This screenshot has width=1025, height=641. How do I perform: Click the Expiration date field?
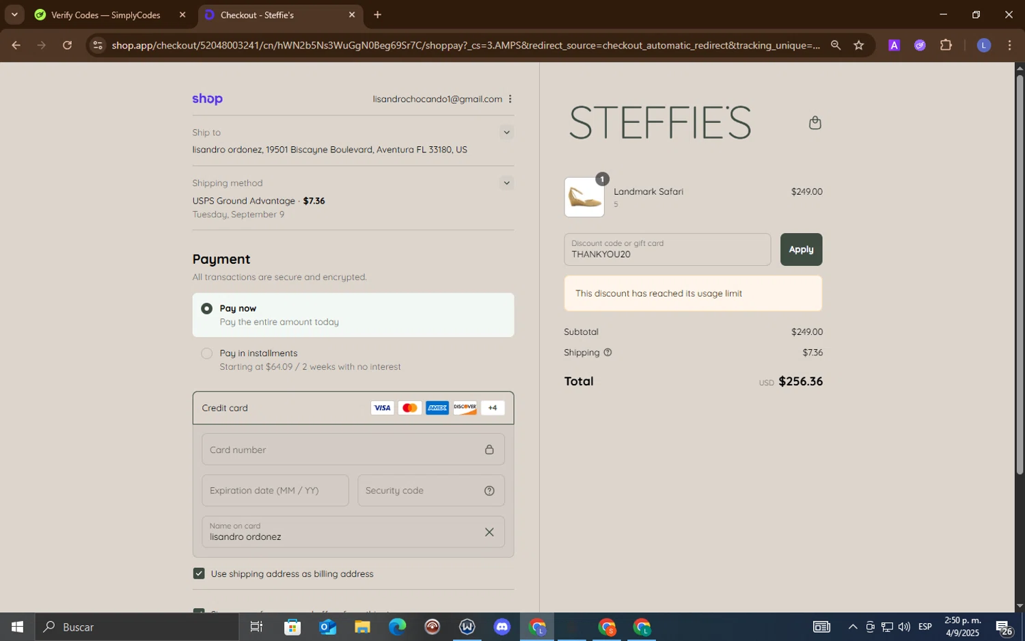tap(275, 491)
